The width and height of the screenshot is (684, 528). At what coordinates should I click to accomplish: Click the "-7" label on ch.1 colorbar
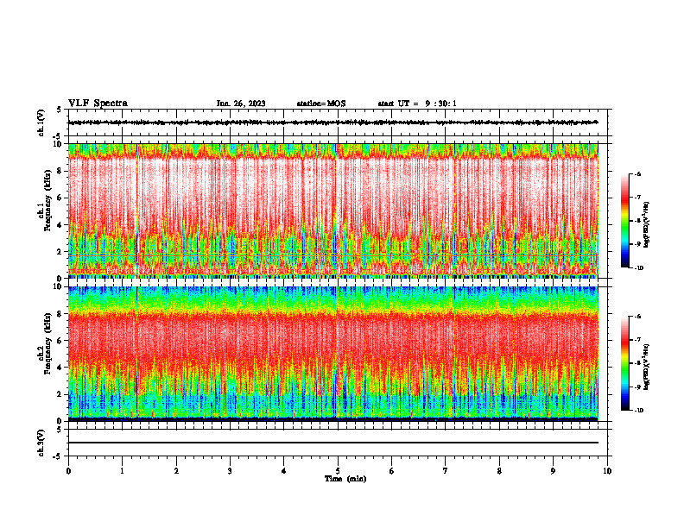(637, 198)
